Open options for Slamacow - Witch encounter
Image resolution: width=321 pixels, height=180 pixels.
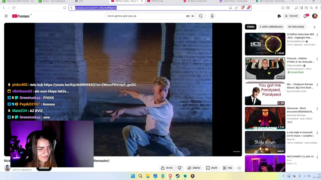click(x=317, y=109)
